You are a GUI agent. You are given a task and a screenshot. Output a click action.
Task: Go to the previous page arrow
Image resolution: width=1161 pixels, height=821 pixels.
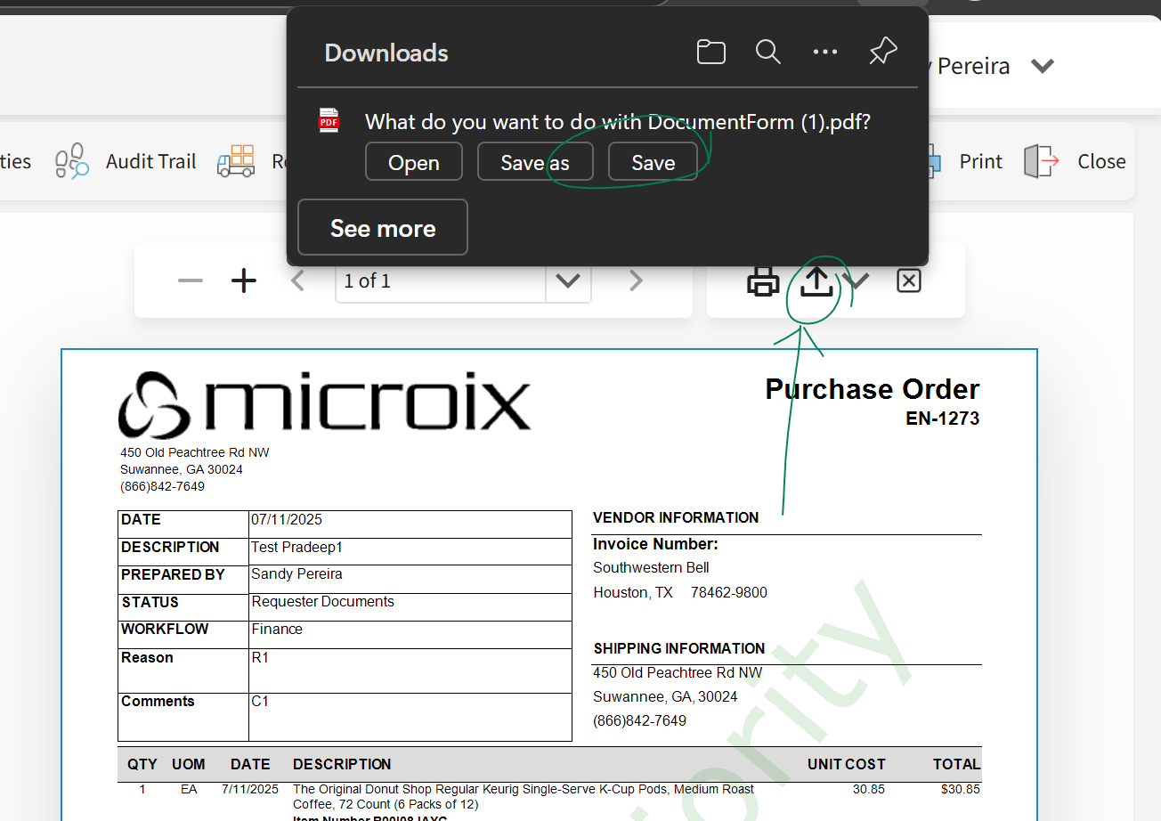pos(298,281)
